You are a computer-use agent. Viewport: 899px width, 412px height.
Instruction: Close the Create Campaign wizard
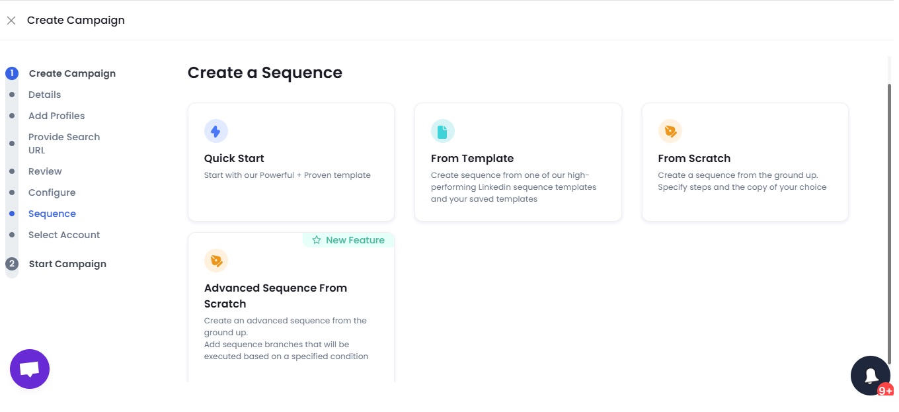tap(11, 20)
